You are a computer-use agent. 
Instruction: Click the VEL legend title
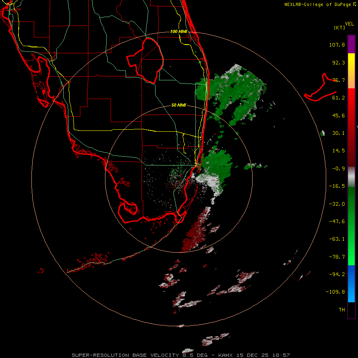coord(349,24)
